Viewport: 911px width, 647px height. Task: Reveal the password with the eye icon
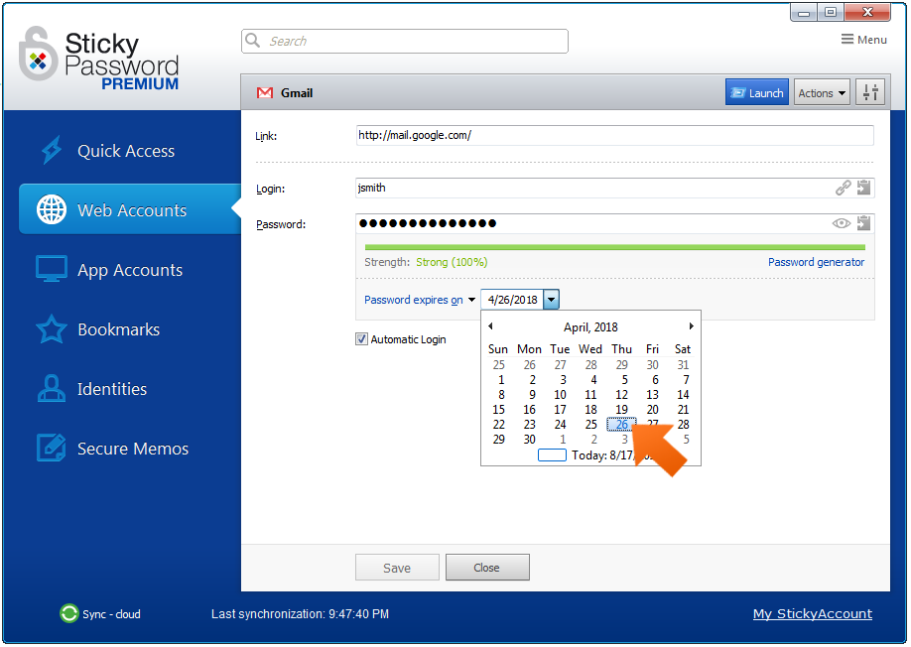pos(841,223)
